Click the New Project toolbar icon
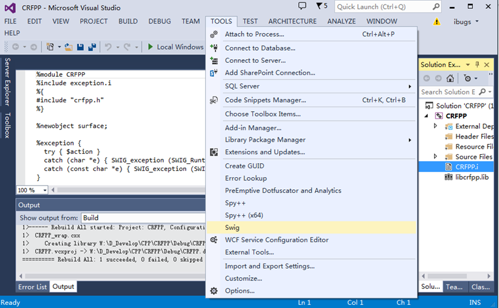Screen dimensions: 499x308 pyautogui.click(x=50, y=47)
